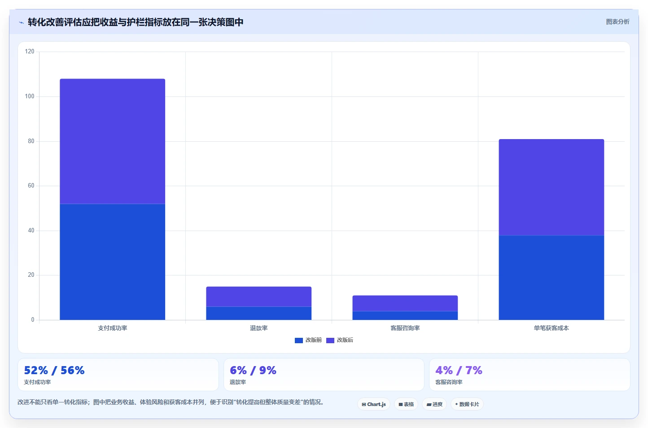Click the 客服咨询率 改版前 blue bar segment
648x428 pixels.
405,315
